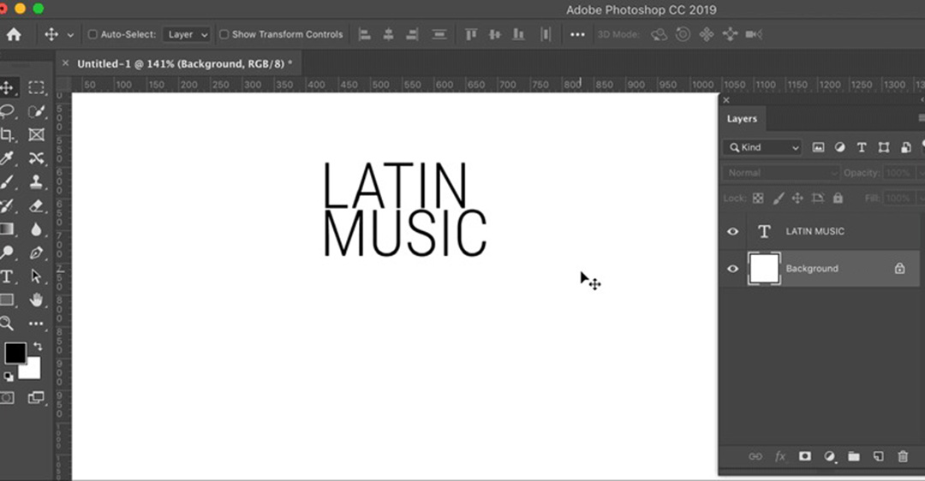Toggle the shape layer filter
The width and height of the screenshot is (925, 481).
(x=884, y=147)
